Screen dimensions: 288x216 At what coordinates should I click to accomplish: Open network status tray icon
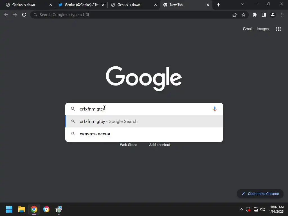(x=256, y=209)
